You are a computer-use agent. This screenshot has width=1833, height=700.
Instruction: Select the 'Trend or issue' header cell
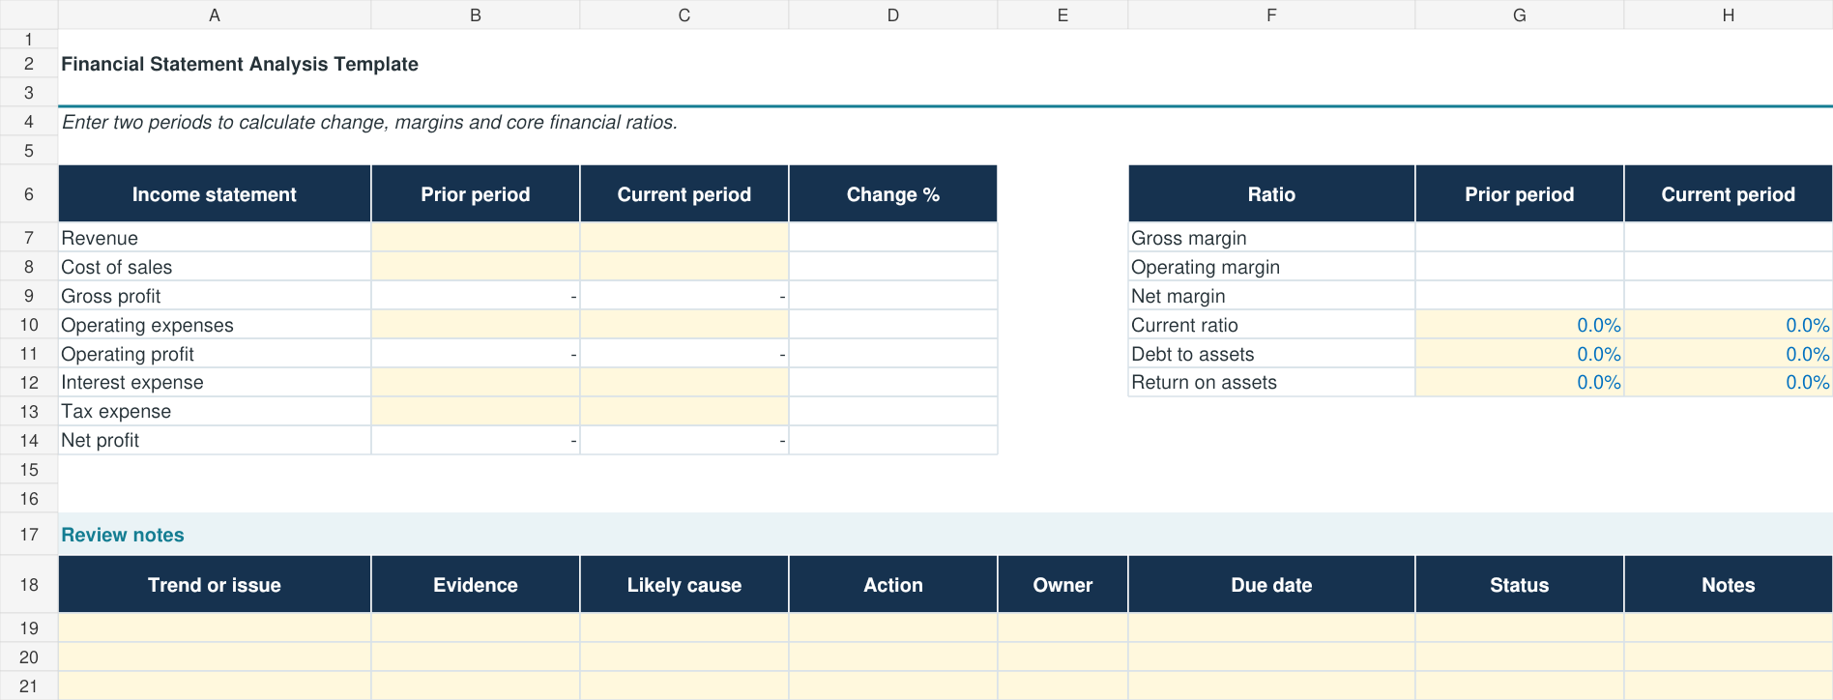point(215,585)
